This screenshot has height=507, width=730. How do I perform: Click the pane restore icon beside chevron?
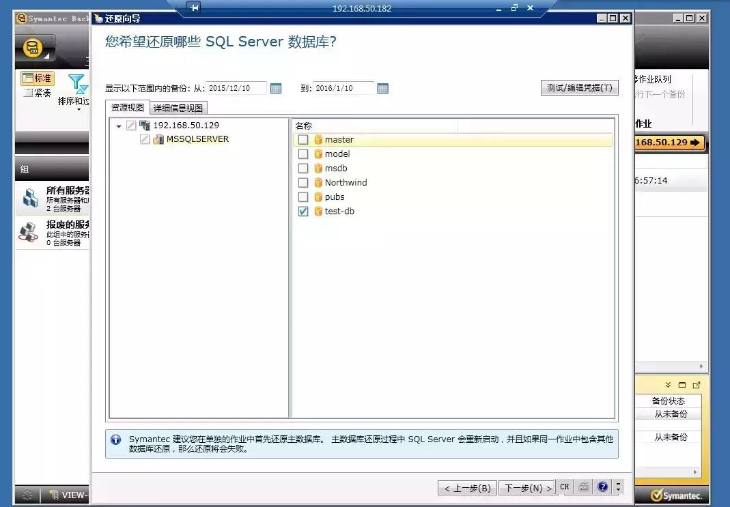[x=682, y=385]
